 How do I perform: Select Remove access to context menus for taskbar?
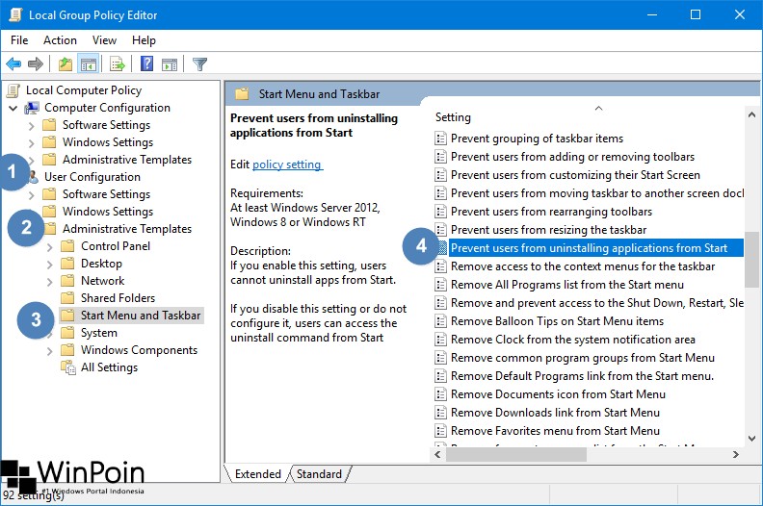[x=583, y=266]
